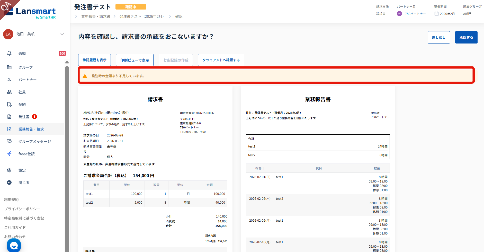Click the notification bell icon
Image resolution: width=484 pixels, height=252 pixels.
click(9, 53)
